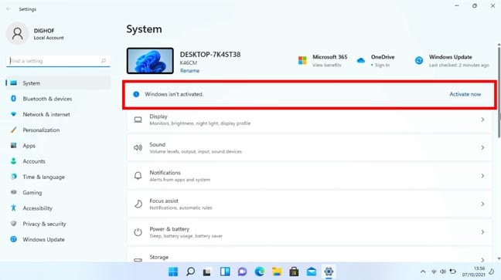This screenshot has height=280, width=501.
Task: Click the volume icon in system tray
Action: click(443, 272)
